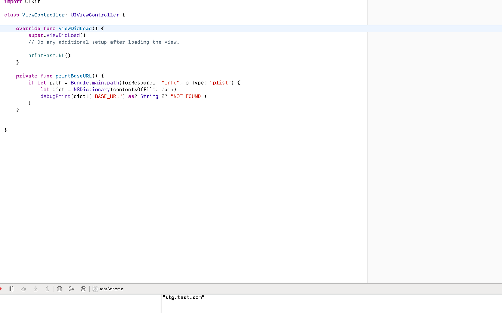Step over the current line

(x=23, y=289)
